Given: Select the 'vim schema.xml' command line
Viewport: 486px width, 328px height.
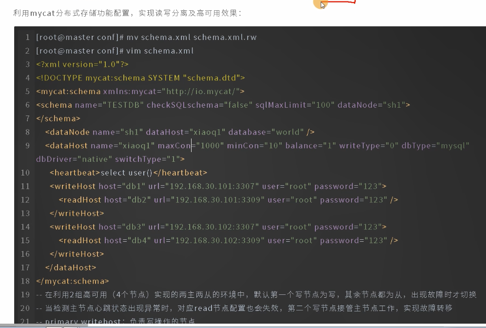Looking at the screenshot, I should coord(115,51).
